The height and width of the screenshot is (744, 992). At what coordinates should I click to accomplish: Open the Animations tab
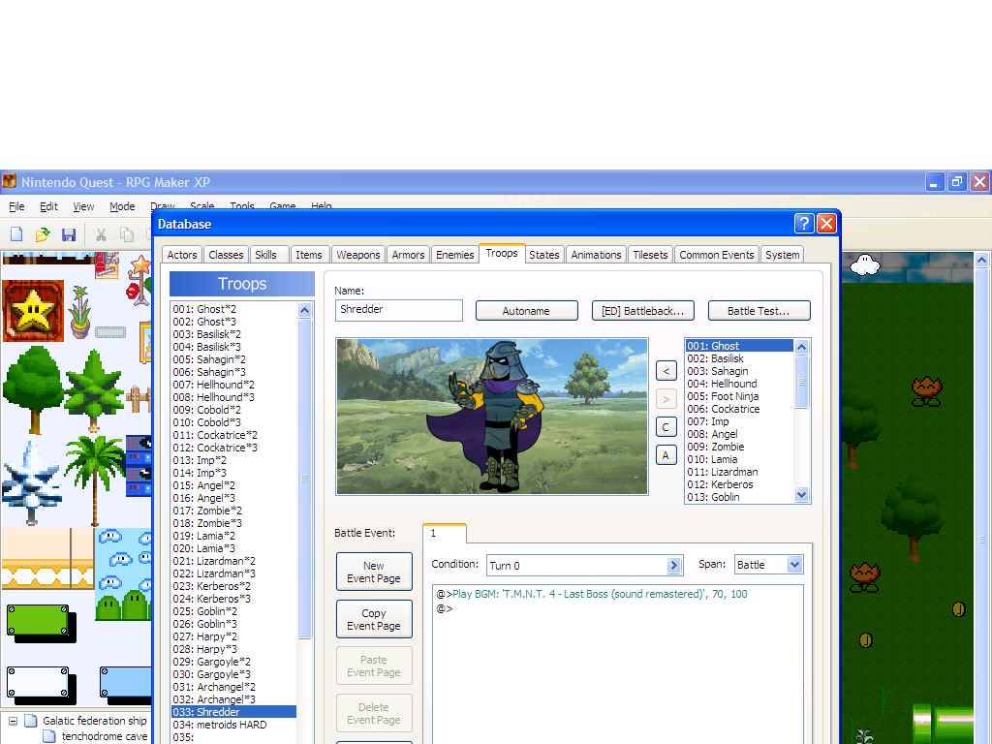pyautogui.click(x=596, y=255)
